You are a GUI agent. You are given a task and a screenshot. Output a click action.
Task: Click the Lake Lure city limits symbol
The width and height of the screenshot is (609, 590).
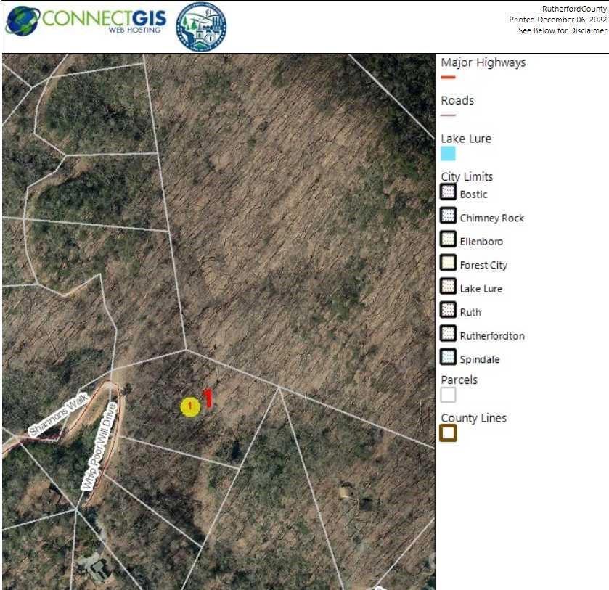tap(448, 285)
